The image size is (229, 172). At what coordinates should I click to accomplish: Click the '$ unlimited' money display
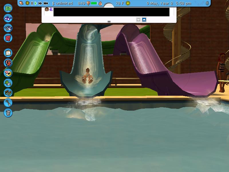pos(62,3)
